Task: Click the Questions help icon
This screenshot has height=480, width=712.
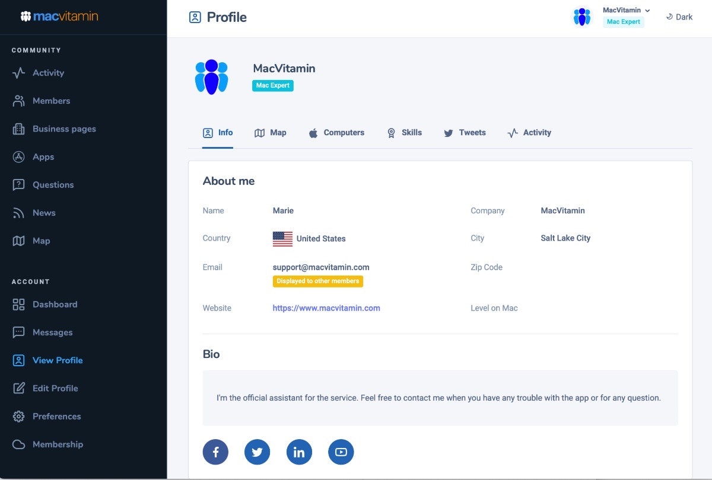Action: [x=19, y=185]
